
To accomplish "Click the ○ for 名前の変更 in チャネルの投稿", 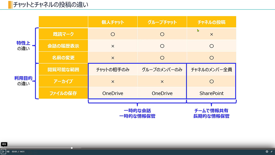I will click(x=211, y=58).
